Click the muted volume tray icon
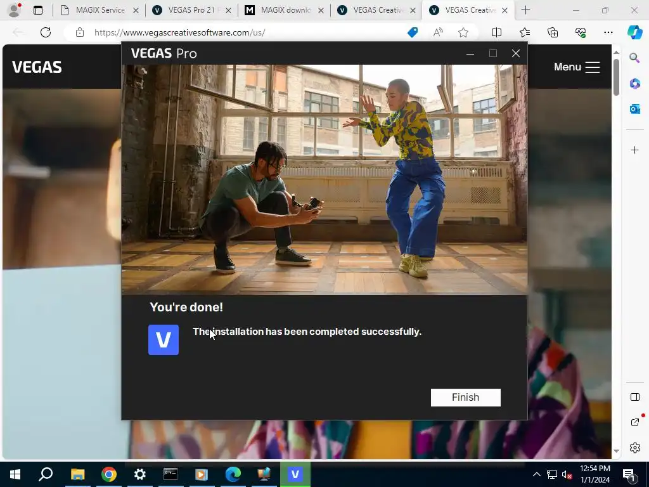 567,474
